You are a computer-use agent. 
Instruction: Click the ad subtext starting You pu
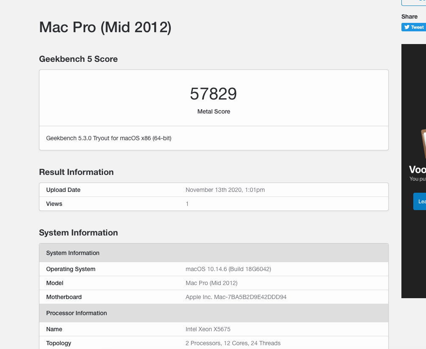point(418,179)
